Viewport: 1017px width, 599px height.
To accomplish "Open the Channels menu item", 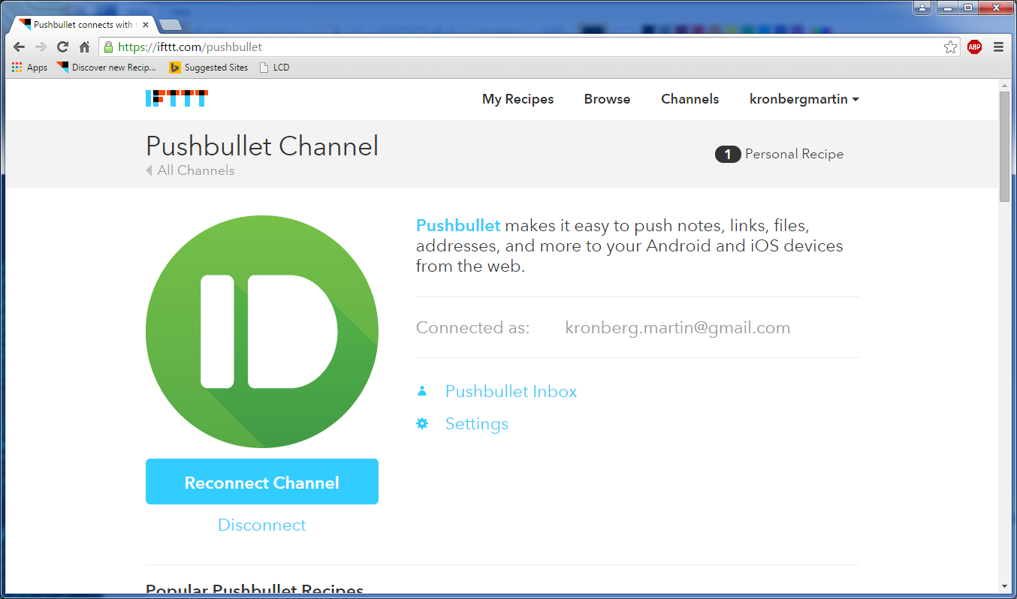I will click(x=690, y=99).
